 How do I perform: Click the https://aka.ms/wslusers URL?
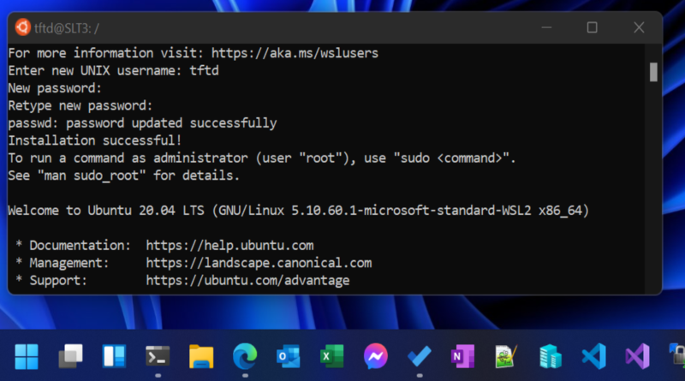coord(295,53)
